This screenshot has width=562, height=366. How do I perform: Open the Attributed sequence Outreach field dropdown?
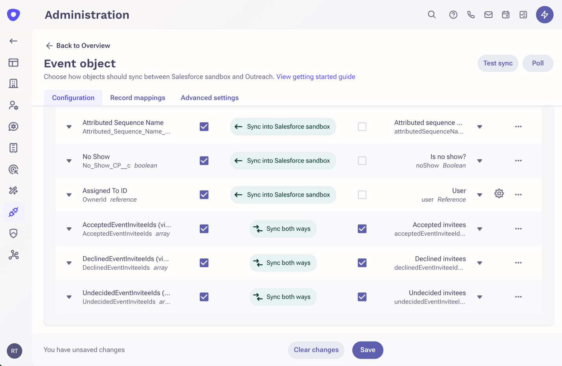[480, 127]
